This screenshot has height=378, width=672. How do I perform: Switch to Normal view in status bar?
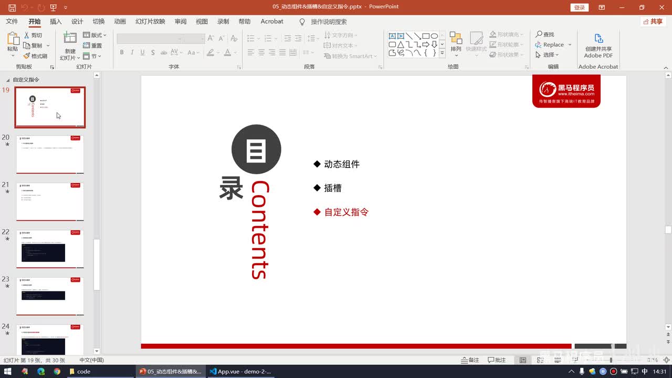click(523, 360)
